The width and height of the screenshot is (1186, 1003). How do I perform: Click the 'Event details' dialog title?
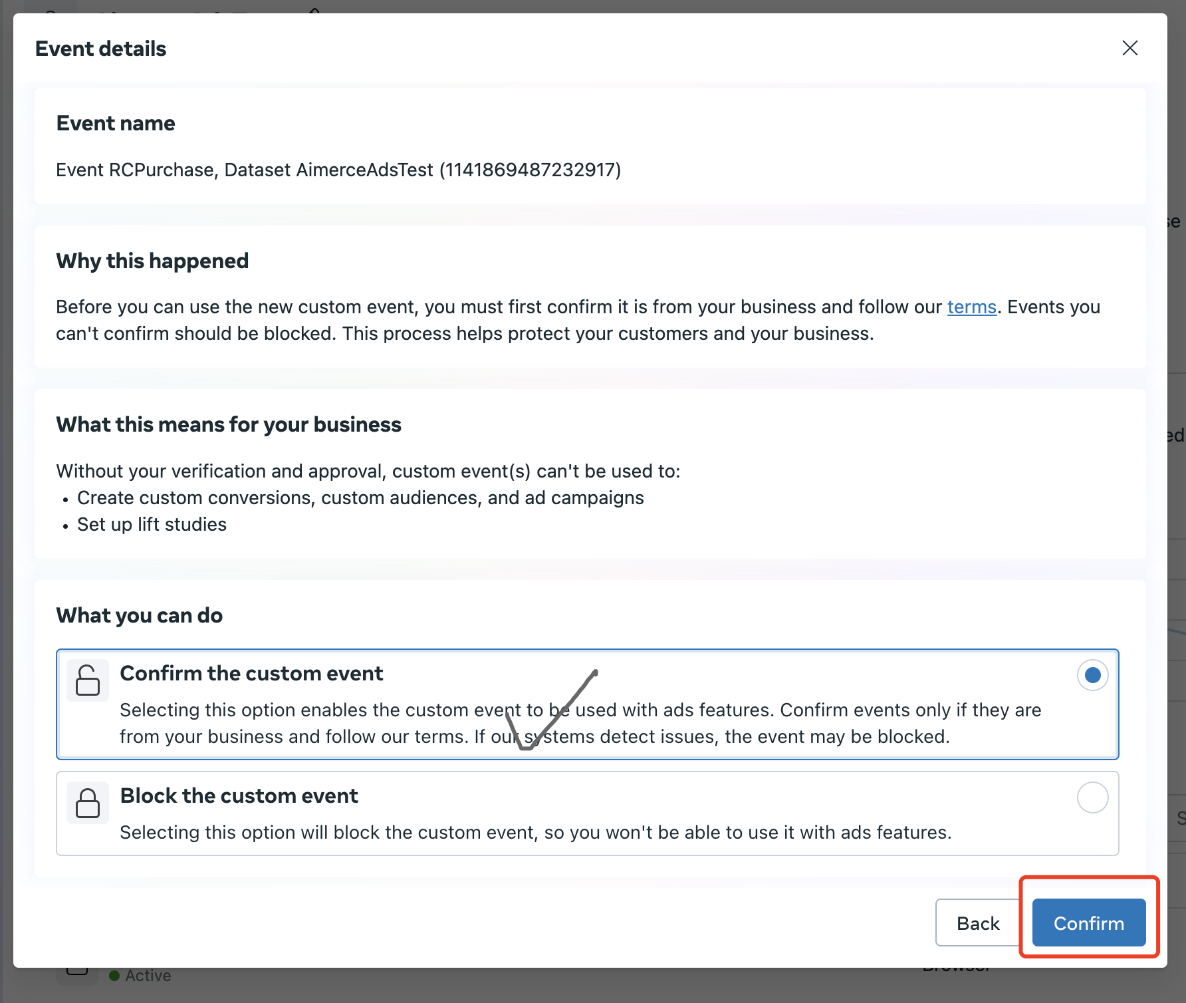point(100,49)
